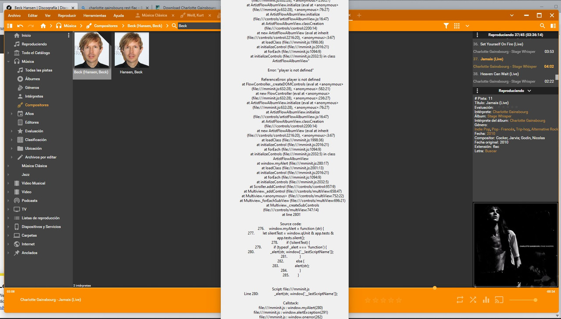The width and height of the screenshot is (561, 319).
Task: Click the magnifier icon before Beck field
Action: [x=174, y=26]
